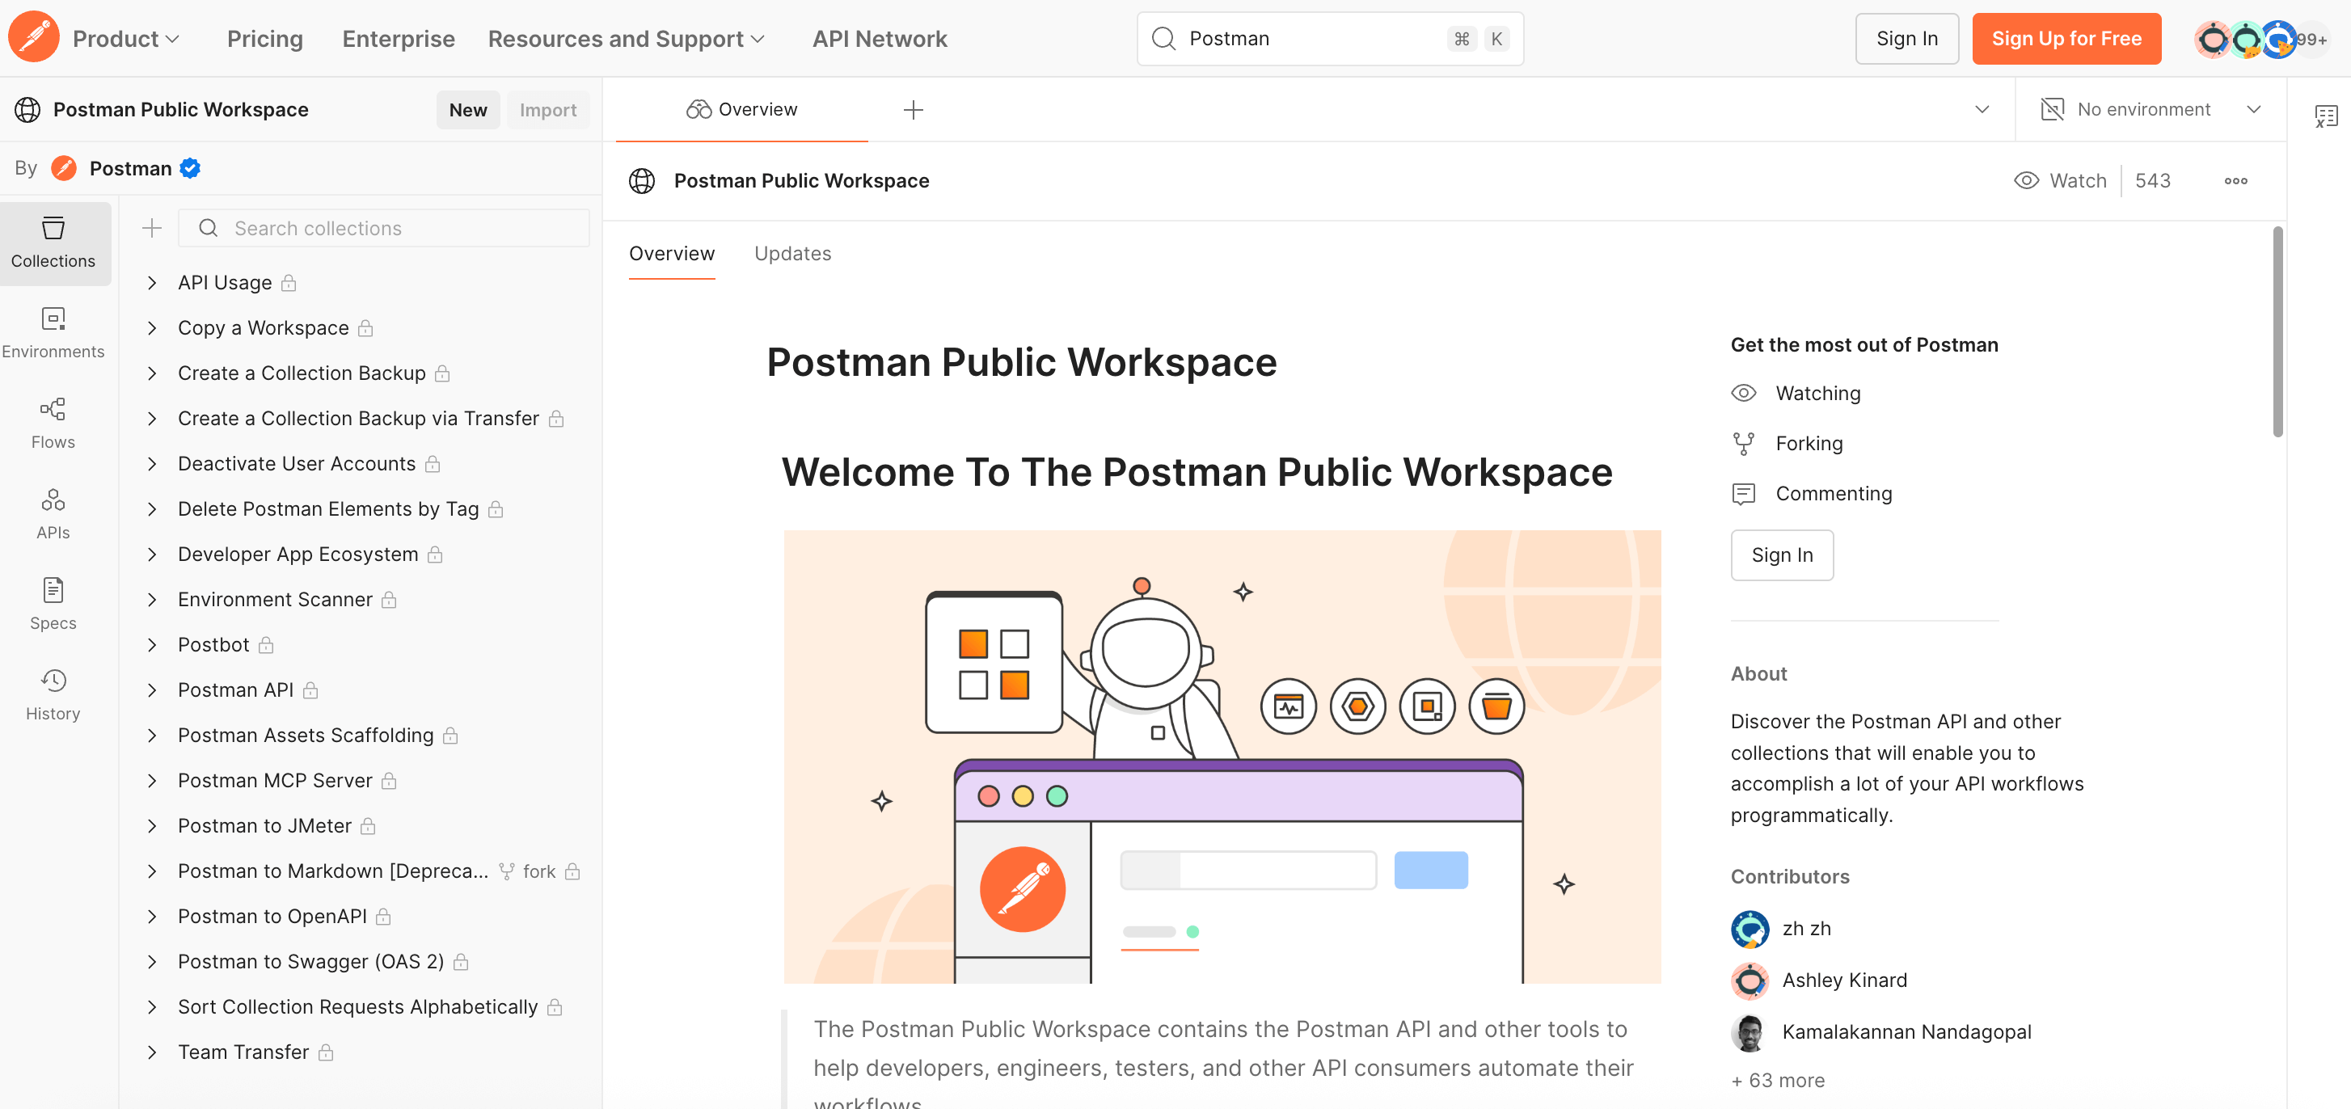The width and height of the screenshot is (2351, 1109).
Task: Open the Product dropdown menu
Action: point(125,38)
